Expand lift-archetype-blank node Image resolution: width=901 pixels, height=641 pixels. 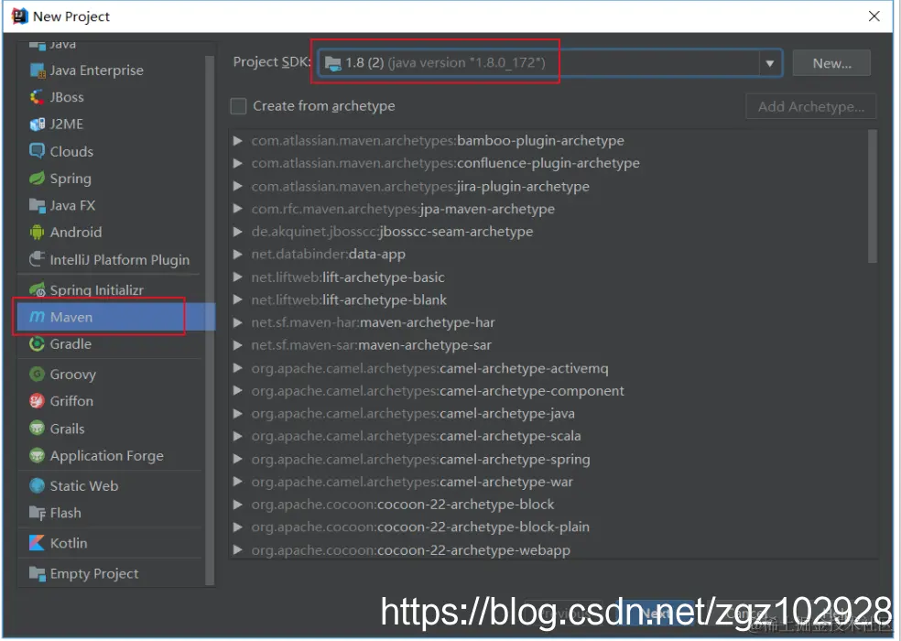point(237,299)
